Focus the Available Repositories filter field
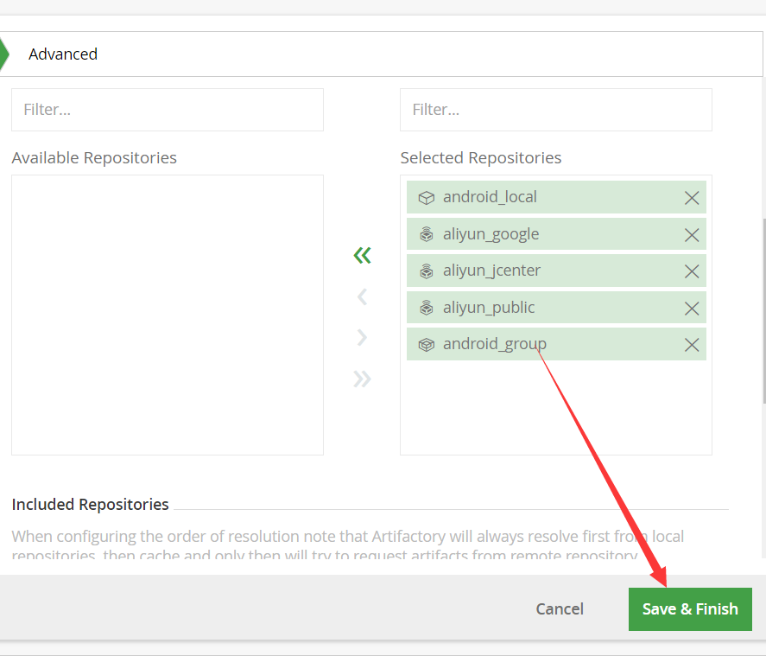766x656 pixels. (x=168, y=110)
